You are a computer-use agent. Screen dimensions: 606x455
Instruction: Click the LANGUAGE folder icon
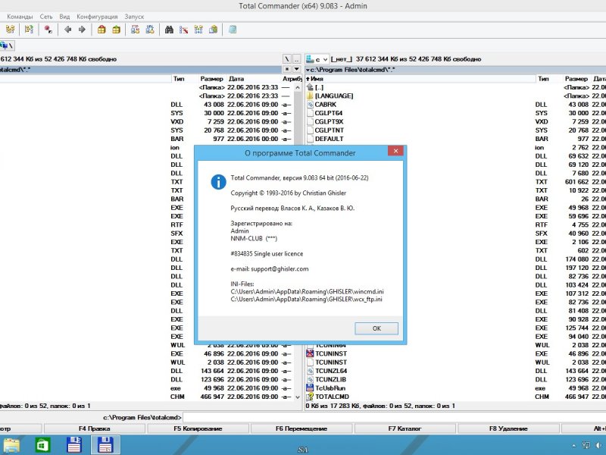[310, 96]
